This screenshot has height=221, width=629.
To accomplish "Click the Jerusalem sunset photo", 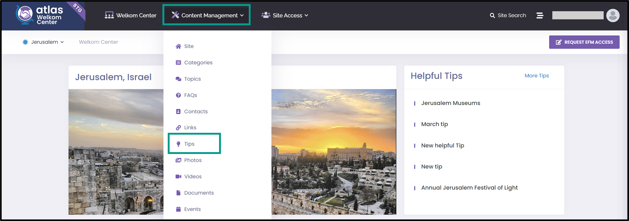I will [x=334, y=152].
